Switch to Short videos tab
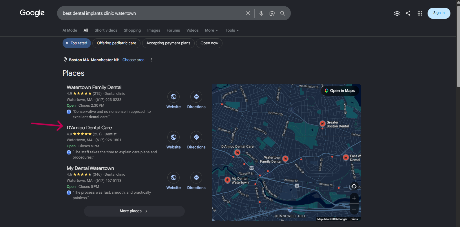The height and width of the screenshot is (227, 460). point(106,30)
